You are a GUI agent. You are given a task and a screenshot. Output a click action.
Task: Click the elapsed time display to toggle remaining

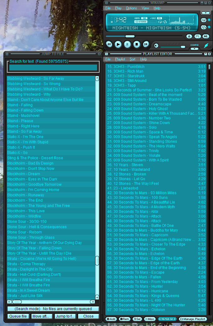point(121,20)
